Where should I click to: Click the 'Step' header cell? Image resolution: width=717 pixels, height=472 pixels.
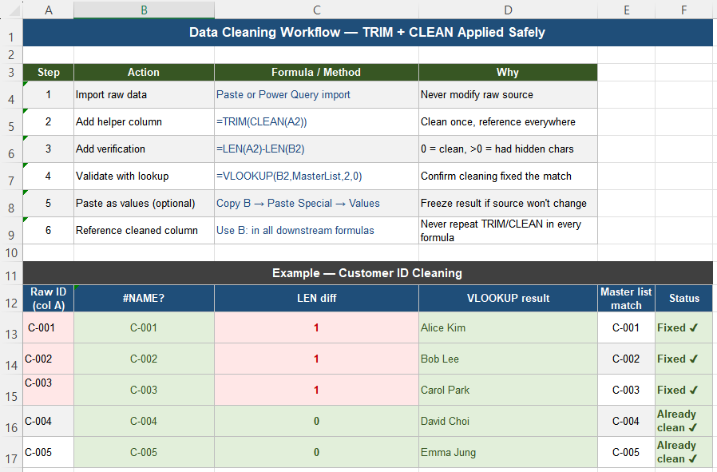(49, 72)
